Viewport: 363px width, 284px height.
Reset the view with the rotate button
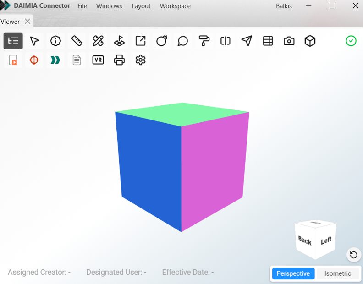pos(354,255)
